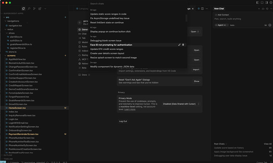Image resolution: width=273 pixels, height=163 pixels.
Task: Select MCP Tools settings category
Action: tap(83, 59)
